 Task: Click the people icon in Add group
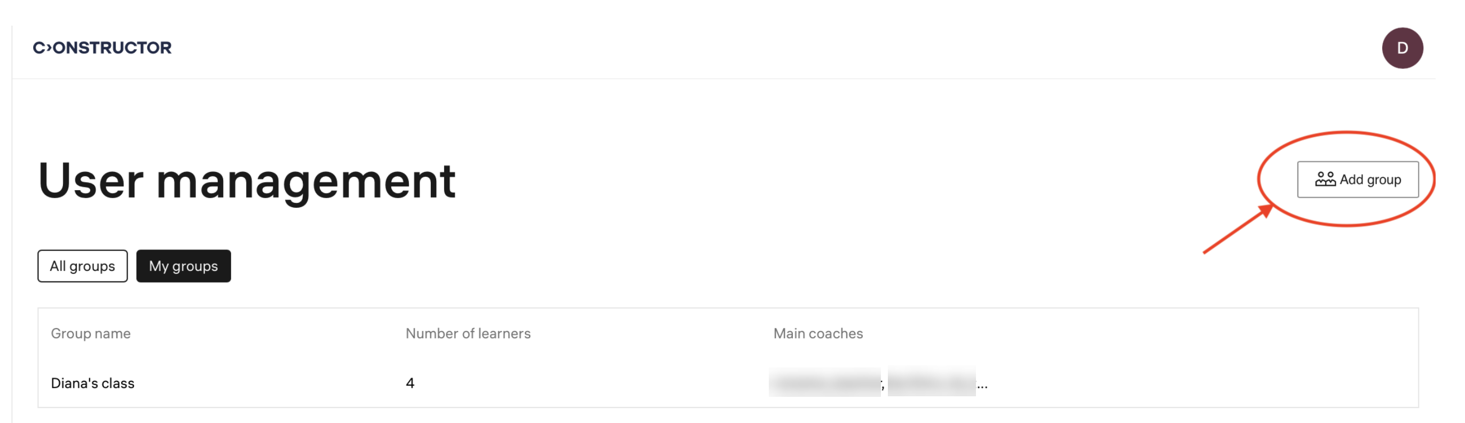[x=1325, y=179]
